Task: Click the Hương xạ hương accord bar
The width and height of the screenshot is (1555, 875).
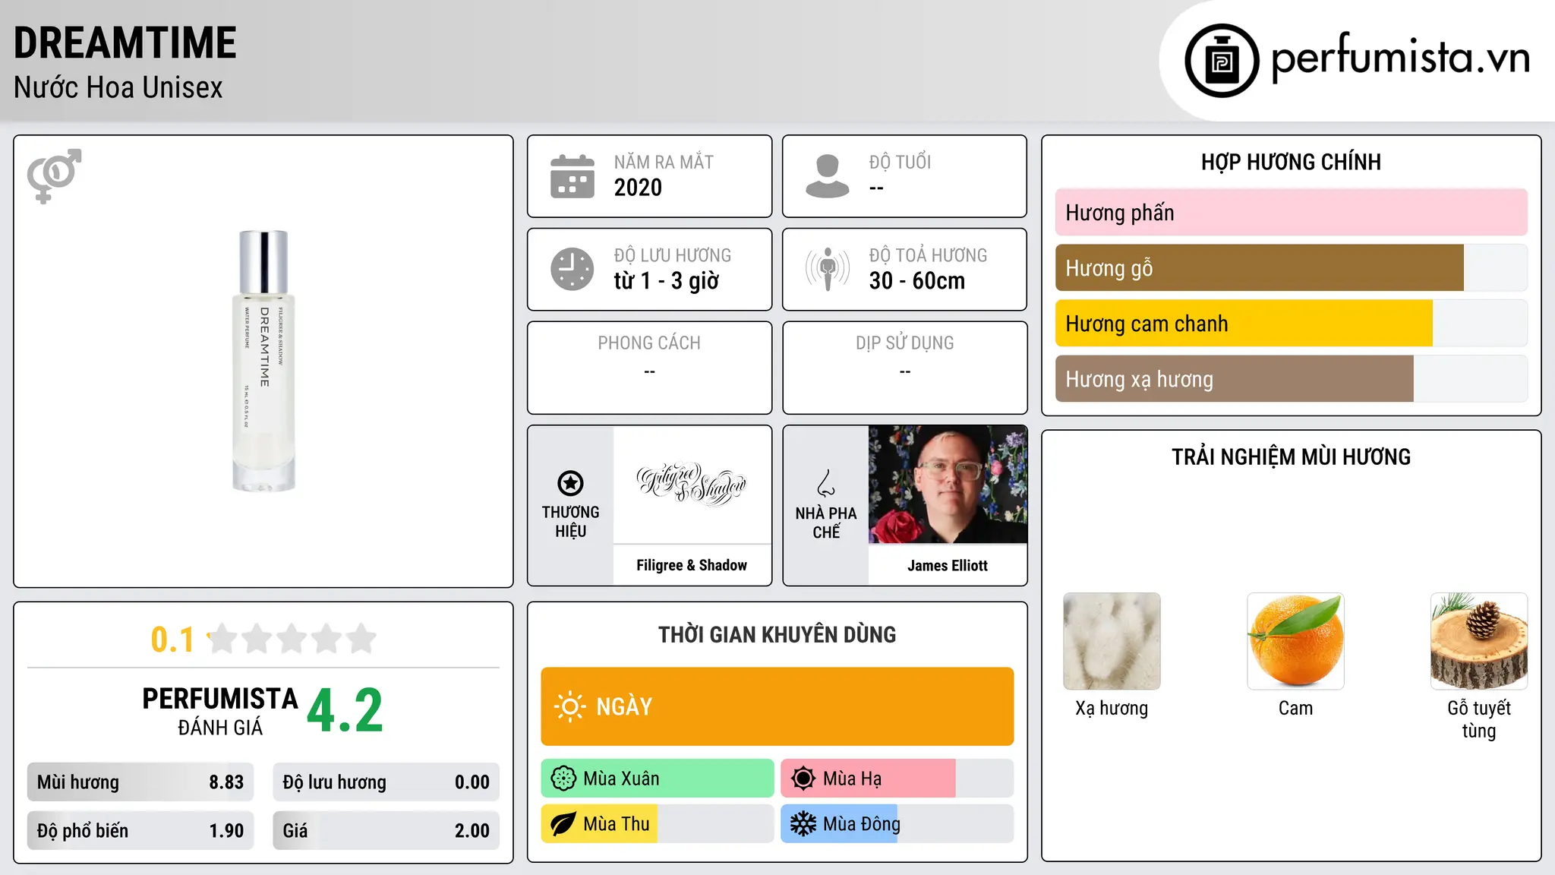Action: 1291,379
